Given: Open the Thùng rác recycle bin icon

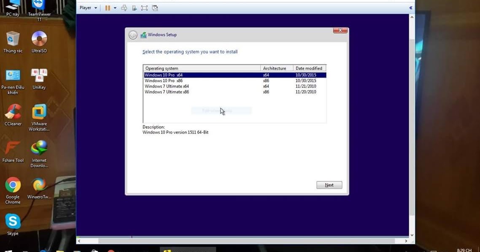Looking at the screenshot, I should click(13, 42).
